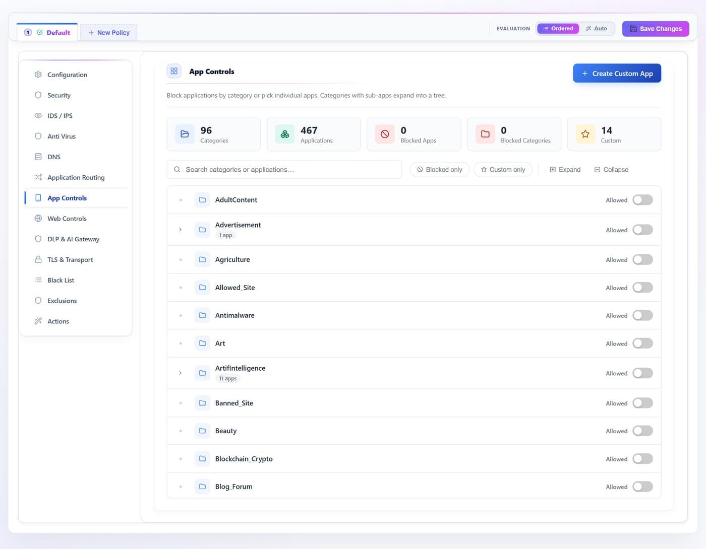Screen dimensions: 706x549
Task: Click the DLP & AI Gateway shield icon
Action: (x=38, y=239)
